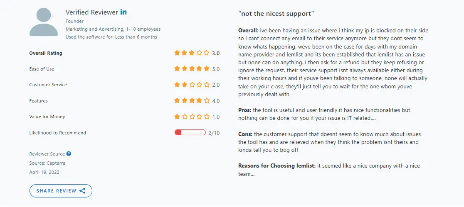This screenshot has width=464, height=207.
Task: Click the 2/10 recommendation score
Action: click(214, 133)
